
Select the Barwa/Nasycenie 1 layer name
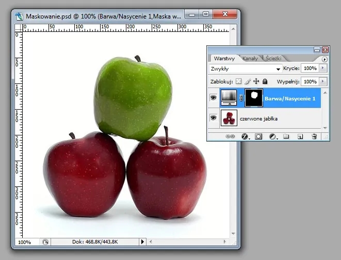tap(290, 99)
